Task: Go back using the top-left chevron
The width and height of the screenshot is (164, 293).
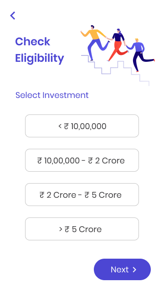Action: coord(13,16)
